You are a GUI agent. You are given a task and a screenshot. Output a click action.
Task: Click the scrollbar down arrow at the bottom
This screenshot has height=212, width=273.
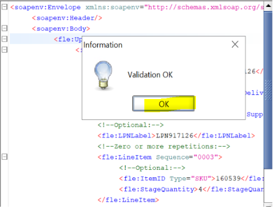pyautogui.click(x=268, y=204)
